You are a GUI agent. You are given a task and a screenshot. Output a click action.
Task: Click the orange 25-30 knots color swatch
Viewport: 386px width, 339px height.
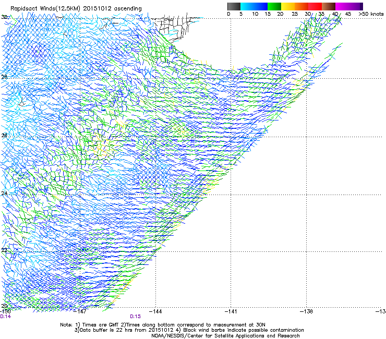click(x=301, y=6)
